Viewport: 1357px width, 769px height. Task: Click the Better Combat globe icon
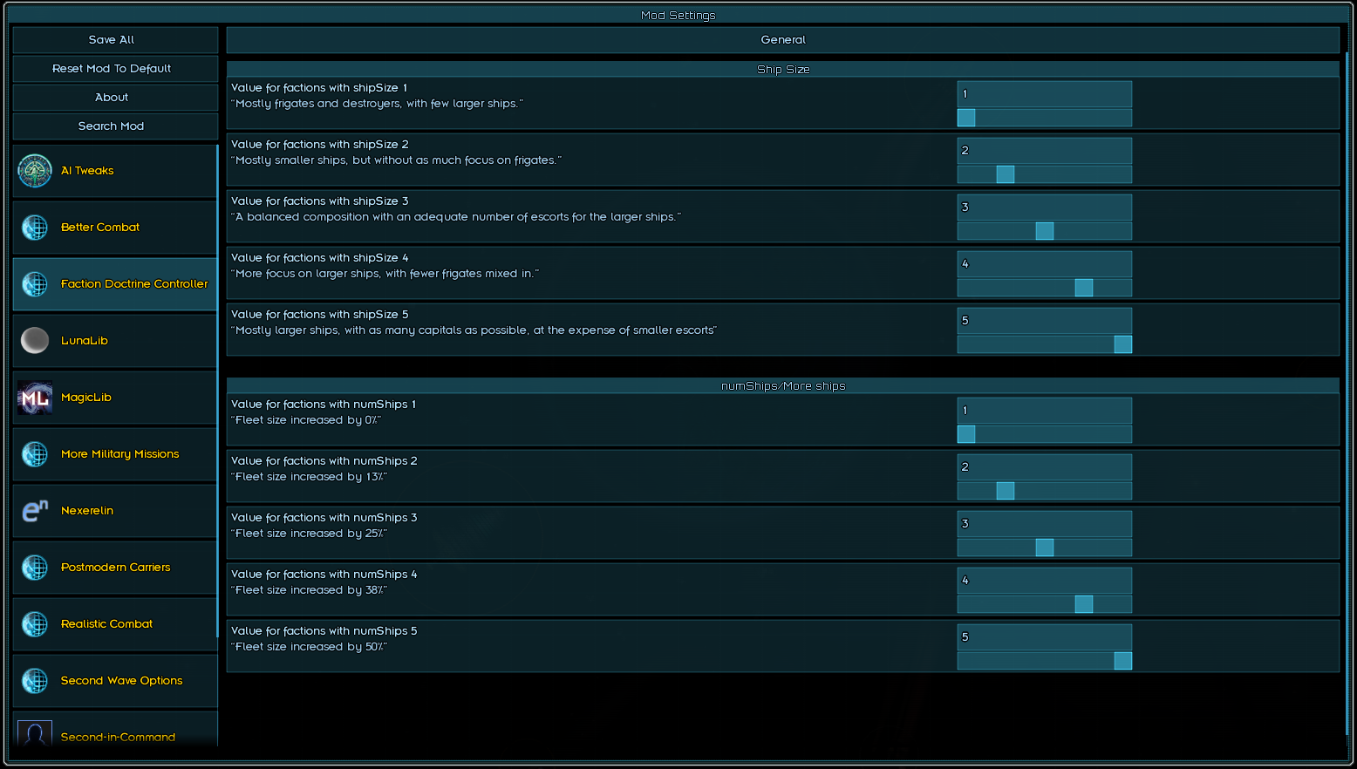[x=35, y=228]
